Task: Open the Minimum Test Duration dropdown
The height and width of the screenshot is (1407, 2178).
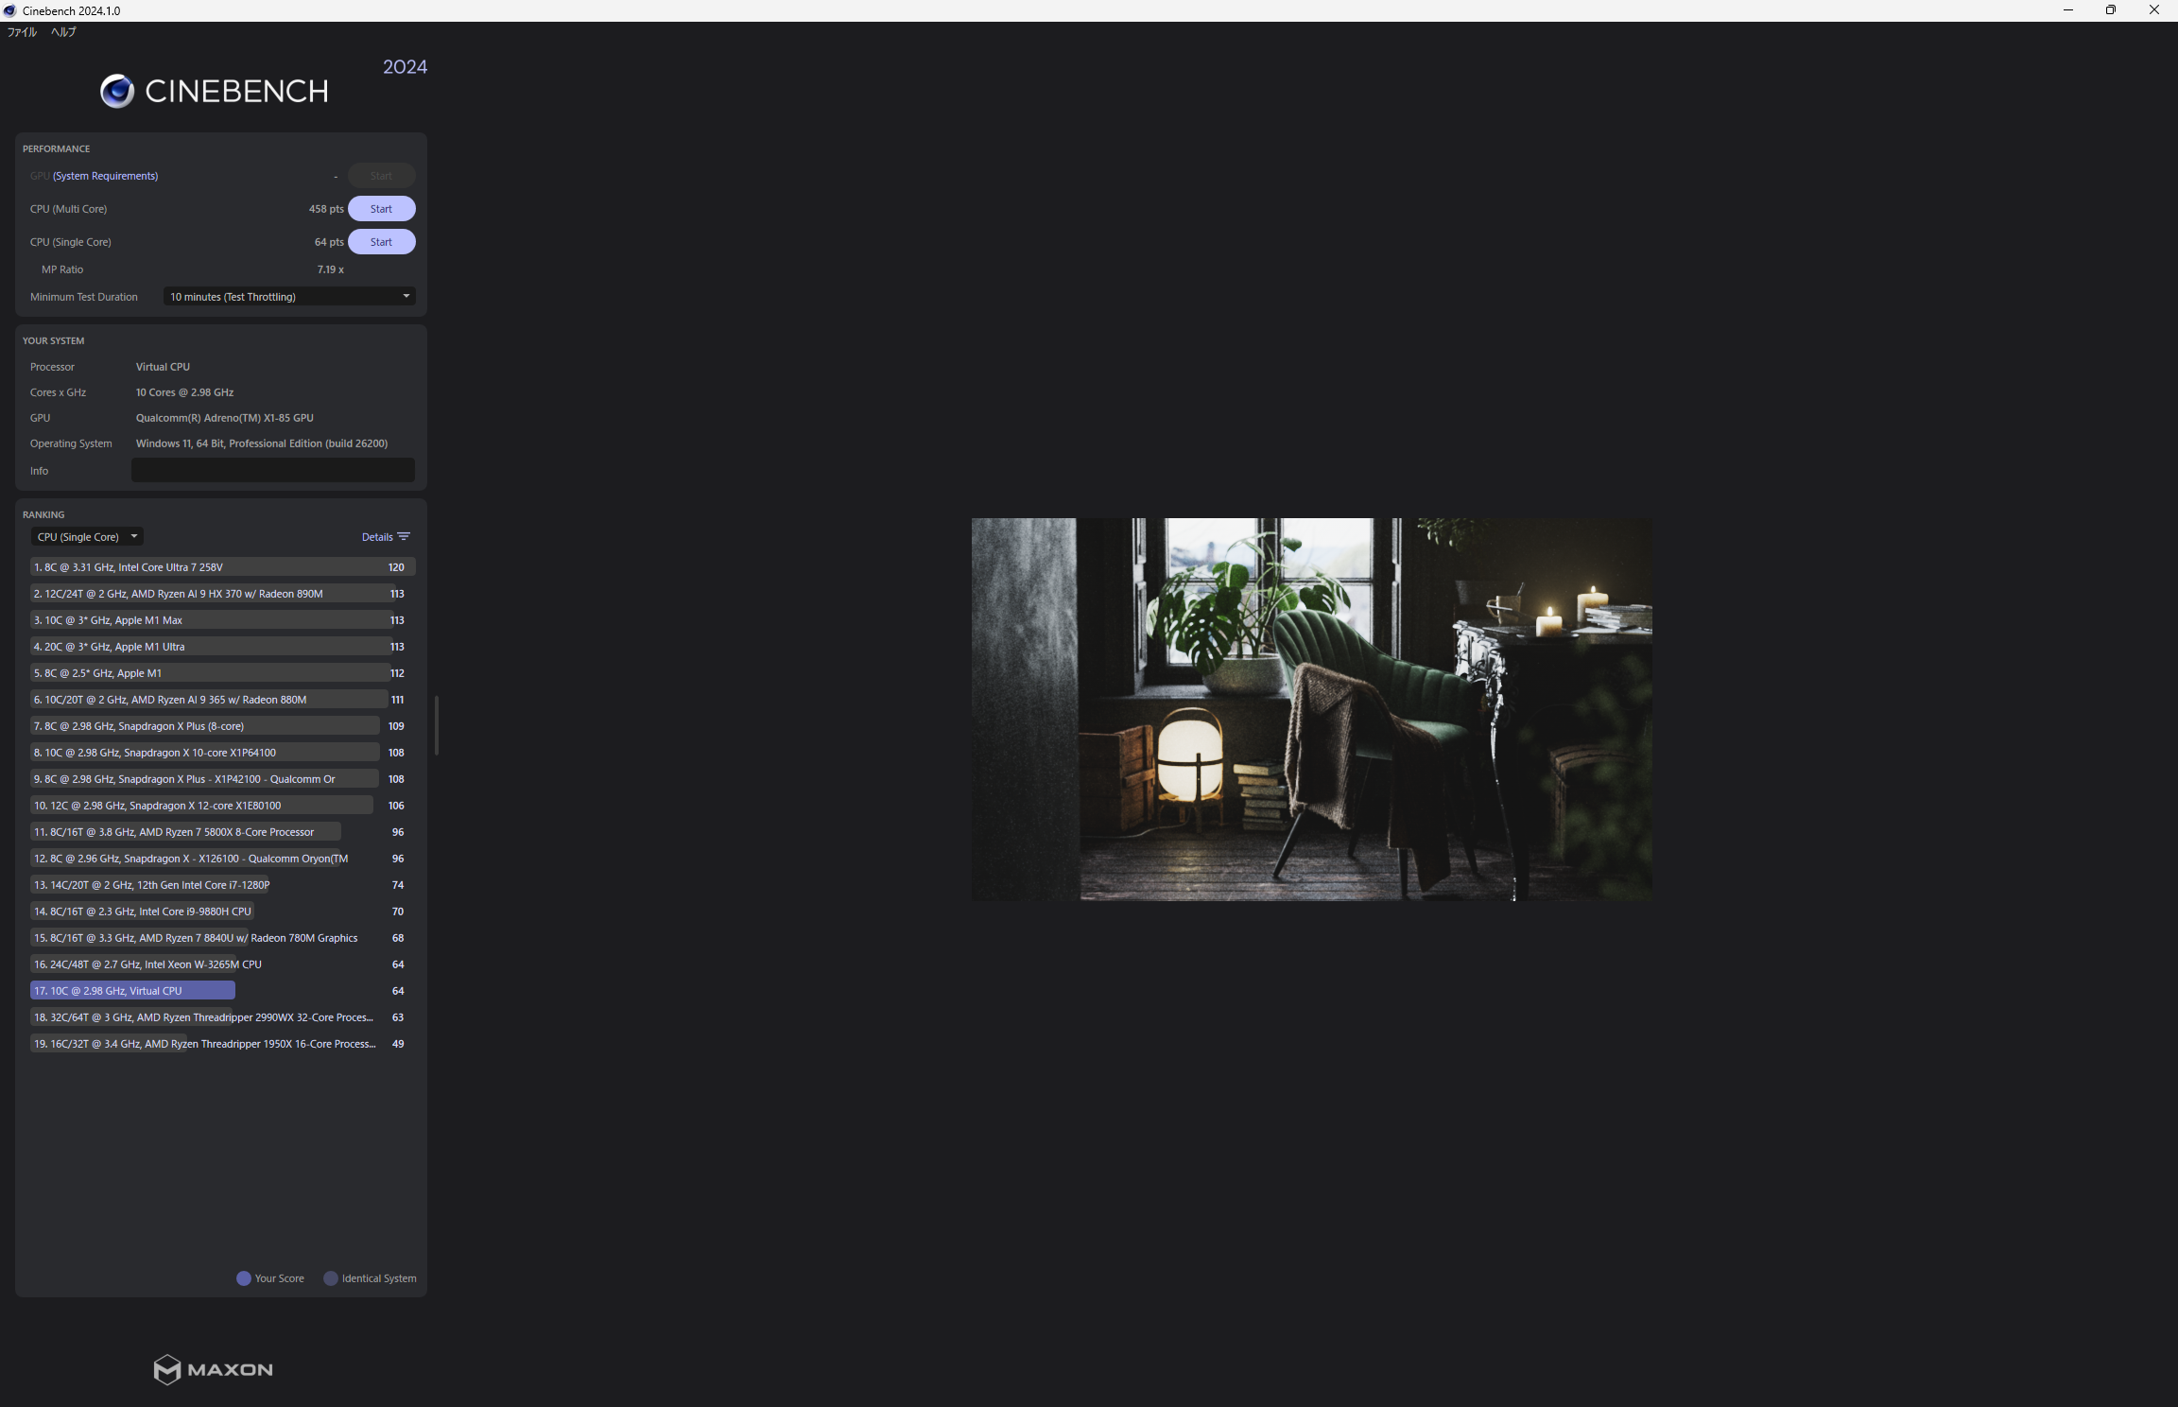Action: pos(288,297)
